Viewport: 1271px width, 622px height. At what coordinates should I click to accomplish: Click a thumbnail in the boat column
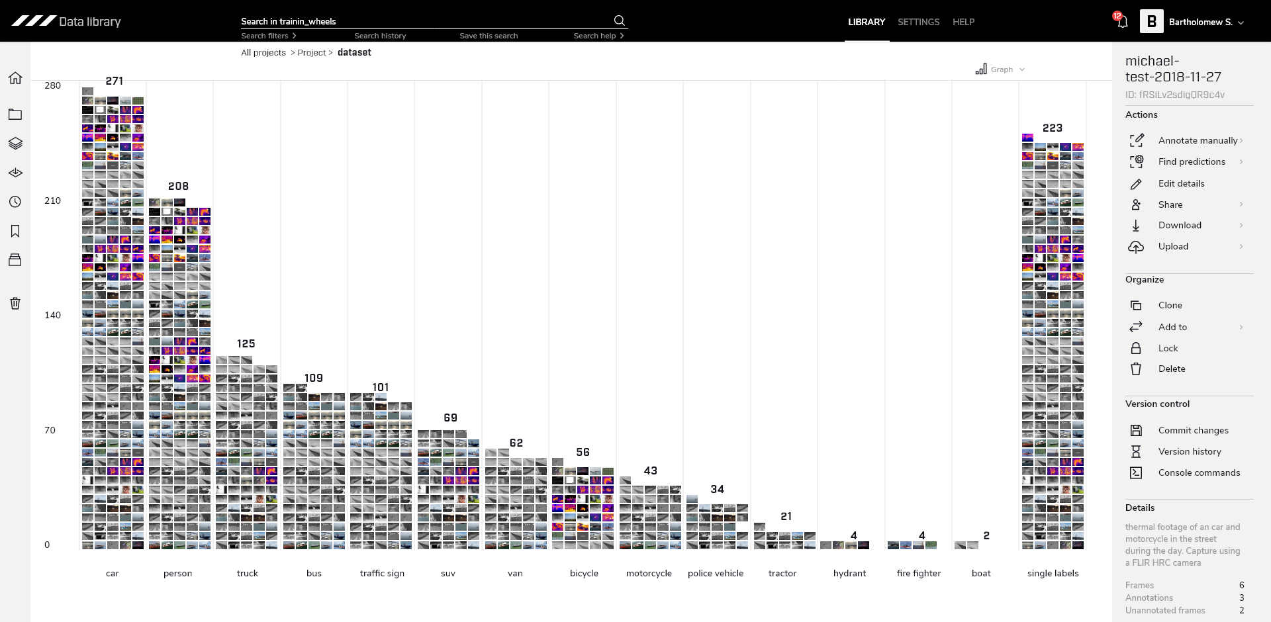point(961,545)
